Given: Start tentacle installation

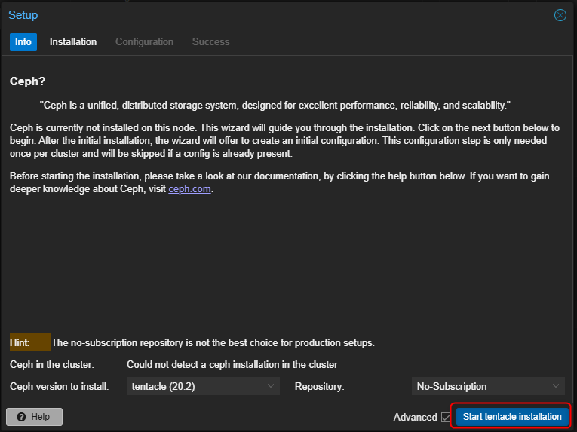Looking at the screenshot, I should pyautogui.click(x=512, y=417).
